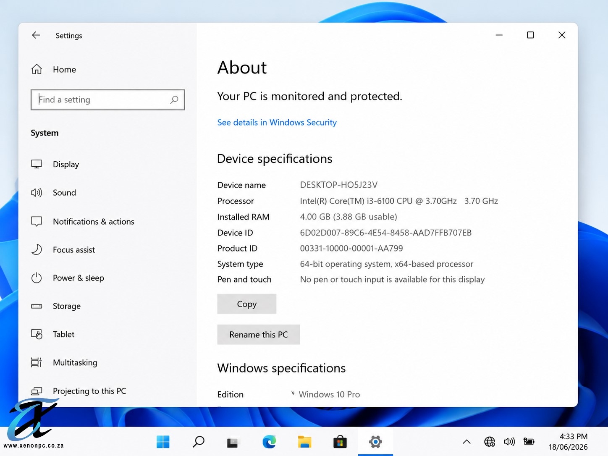Select Notifications & actions

point(83,221)
